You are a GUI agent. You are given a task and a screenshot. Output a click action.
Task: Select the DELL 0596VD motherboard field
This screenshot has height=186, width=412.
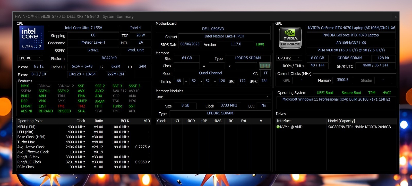213,29
